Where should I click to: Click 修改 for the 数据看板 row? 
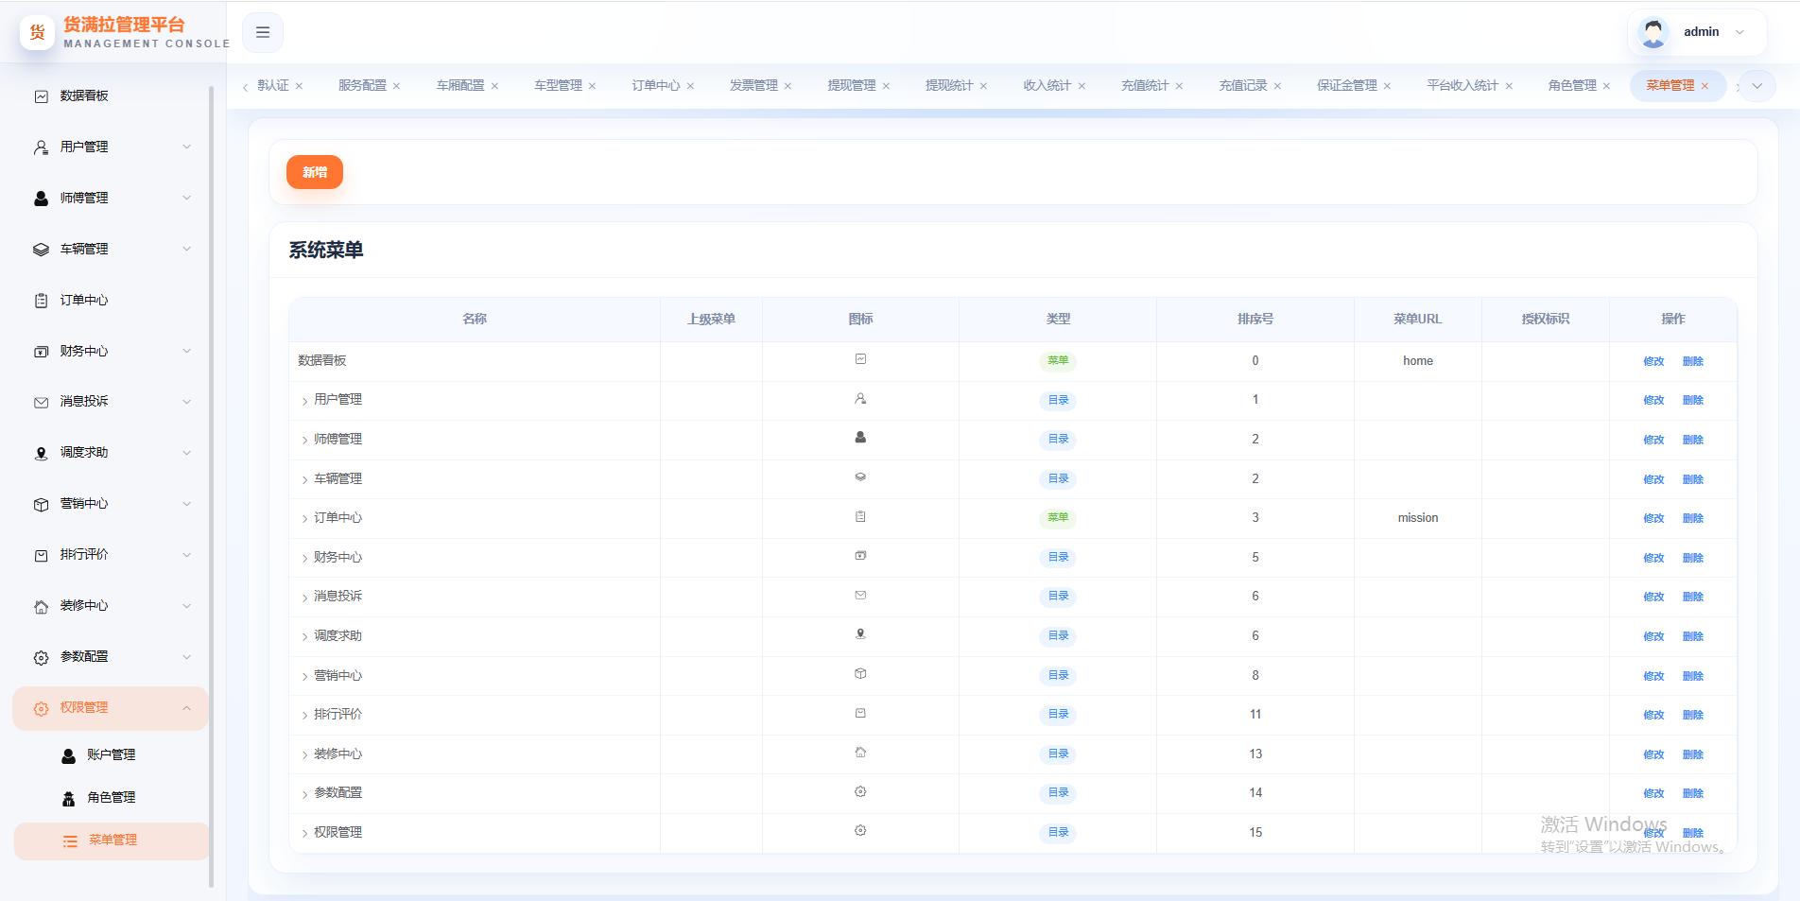pos(1653,361)
